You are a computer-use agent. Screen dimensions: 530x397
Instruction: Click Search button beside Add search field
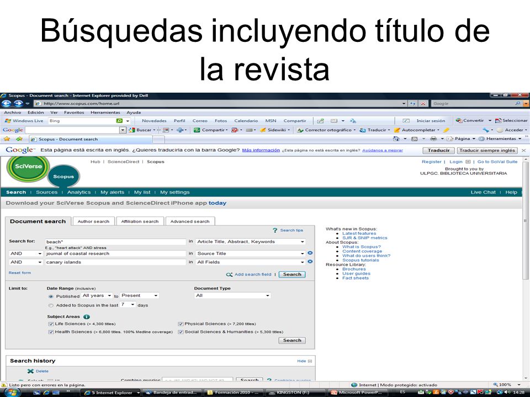(x=292, y=275)
